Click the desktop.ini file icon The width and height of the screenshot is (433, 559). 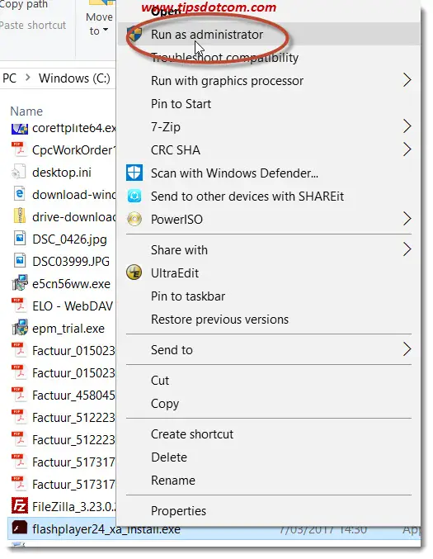(19, 173)
